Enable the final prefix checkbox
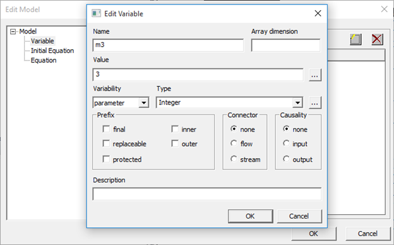394x245 pixels. (x=106, y=129)
